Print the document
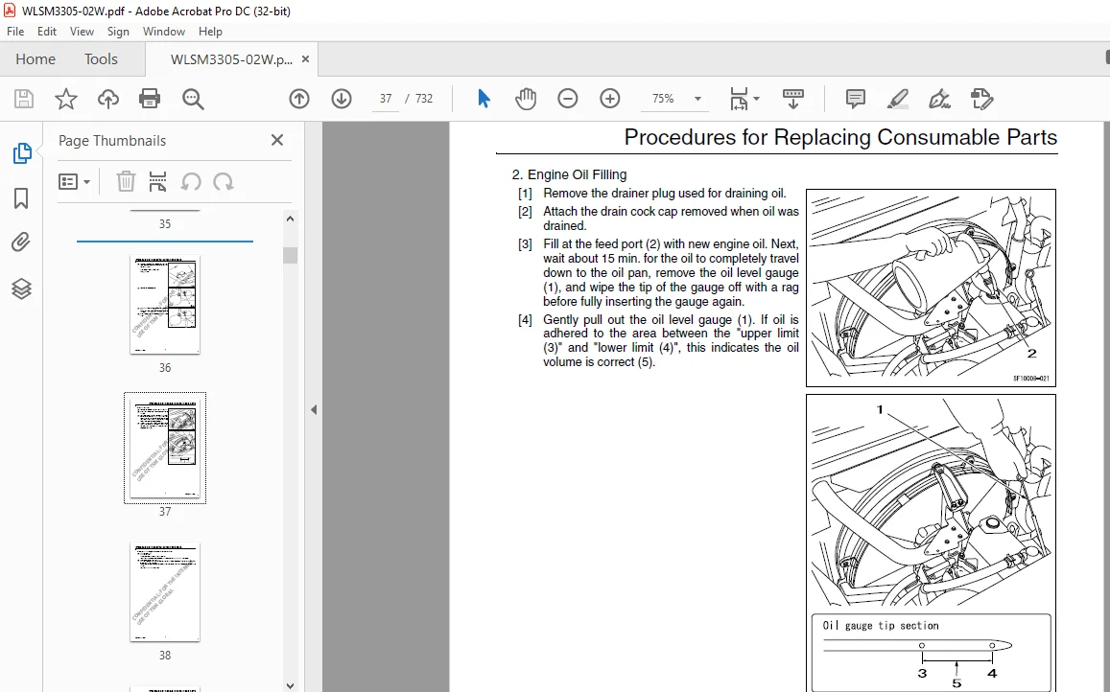Image resolution: width=1110 pixels, height=692 pixels. (150, 99)
